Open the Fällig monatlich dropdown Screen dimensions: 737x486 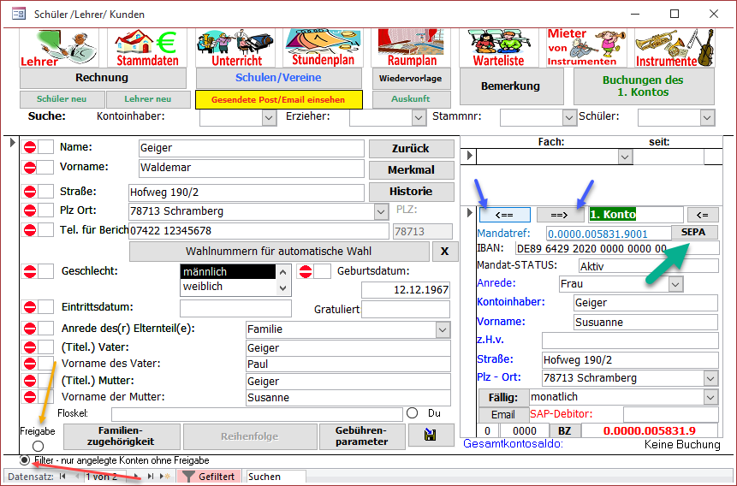[x=710, y=398]
